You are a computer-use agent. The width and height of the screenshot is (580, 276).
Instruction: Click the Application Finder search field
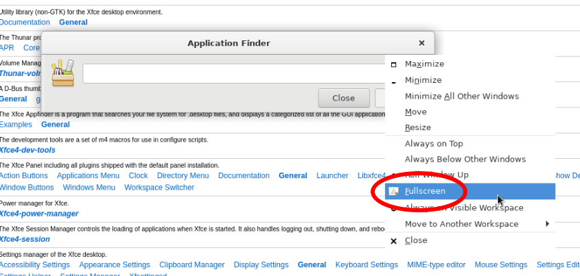click(233, 73)
